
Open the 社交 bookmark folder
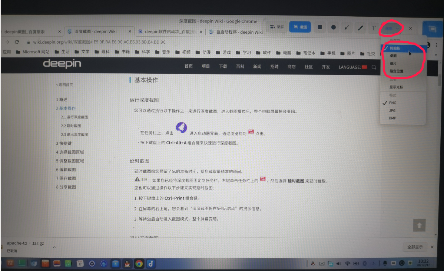pyautogui.click(x=368, y=53)
